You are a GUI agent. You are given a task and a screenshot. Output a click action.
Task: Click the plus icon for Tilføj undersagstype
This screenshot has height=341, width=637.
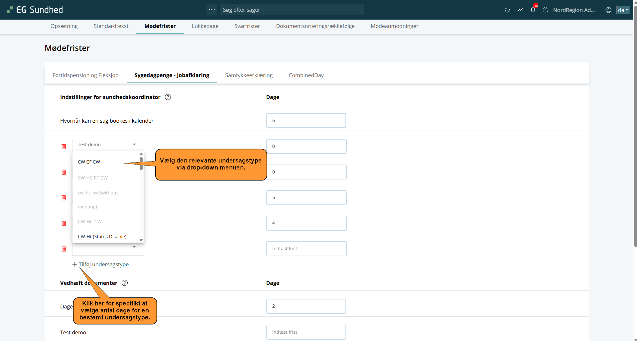[x=75, y=264]
